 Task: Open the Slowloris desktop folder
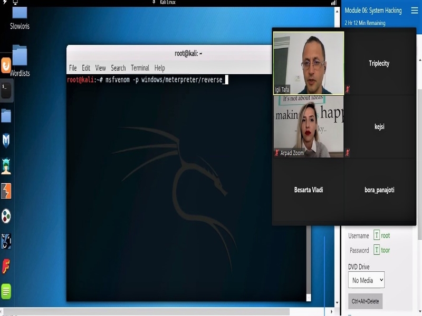[19, 14]
